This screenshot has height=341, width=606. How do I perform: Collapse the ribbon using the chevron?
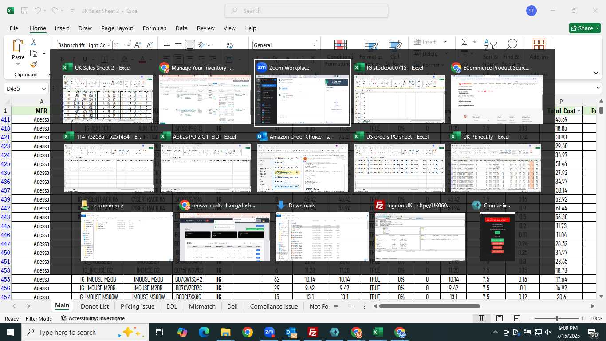tap(596, 73)
